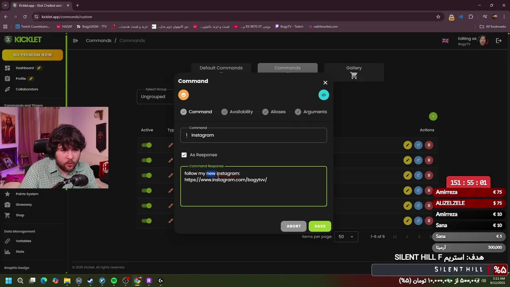Screen dimensions: 510x287
Task: Open language selector UK flag
Action: (x=445, y=41)
